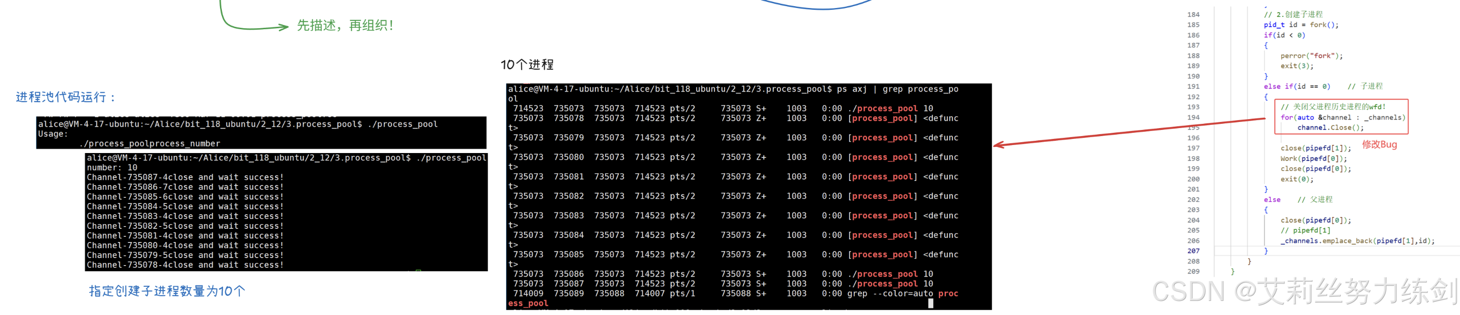Click the S+ process row with PID 735087
1460x315 pixels.
(x=723, y=284)
